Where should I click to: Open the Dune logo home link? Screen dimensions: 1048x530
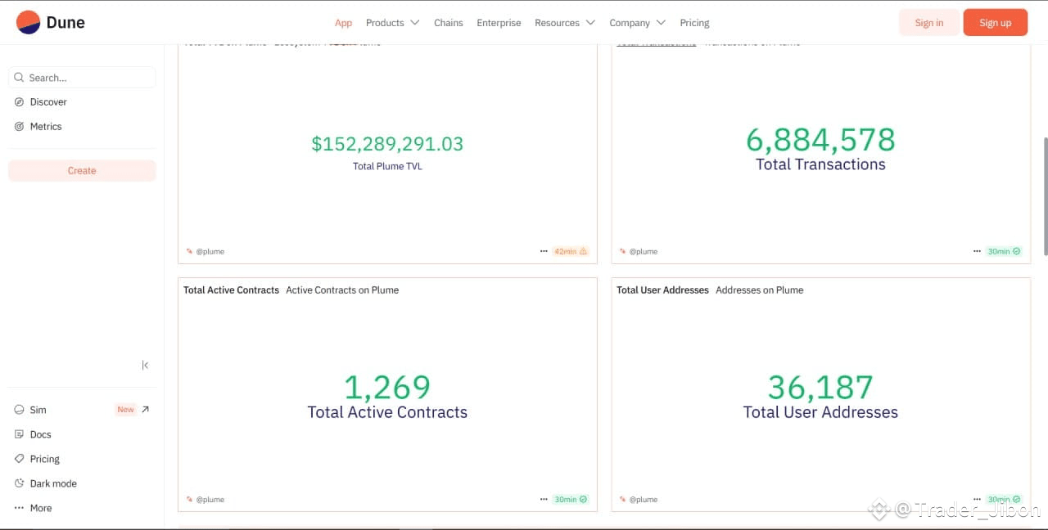pyautogui.click(x=51, y=22)
